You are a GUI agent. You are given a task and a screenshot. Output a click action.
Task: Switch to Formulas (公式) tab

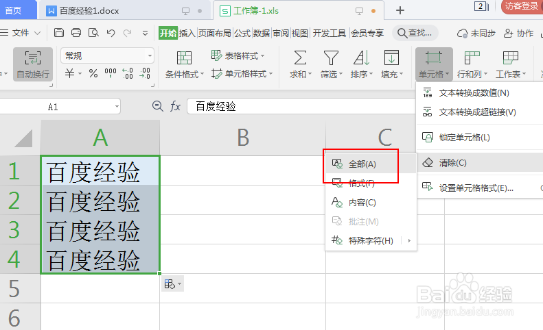pyautogui.click(x=242, y=33)
